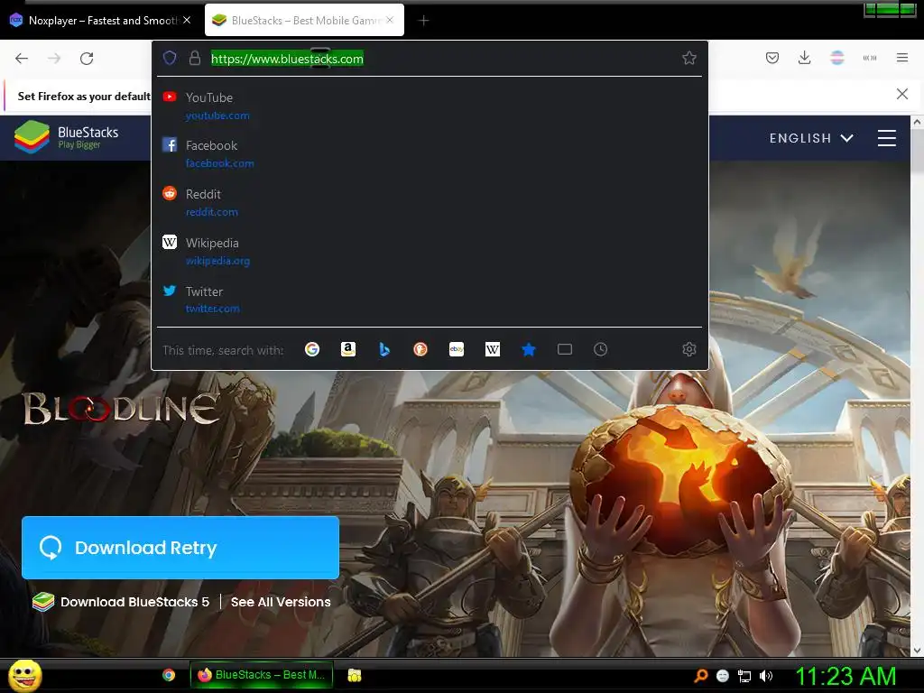Screen dimensions: 924x693
Task: Open the smiley start menu button
Action: point(24,675)
